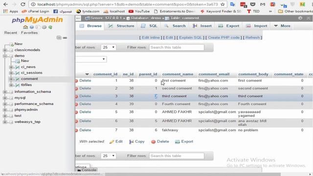
Task: Open the settings gear icon under phpMyAdmin logo
Action: pos(44,27)
